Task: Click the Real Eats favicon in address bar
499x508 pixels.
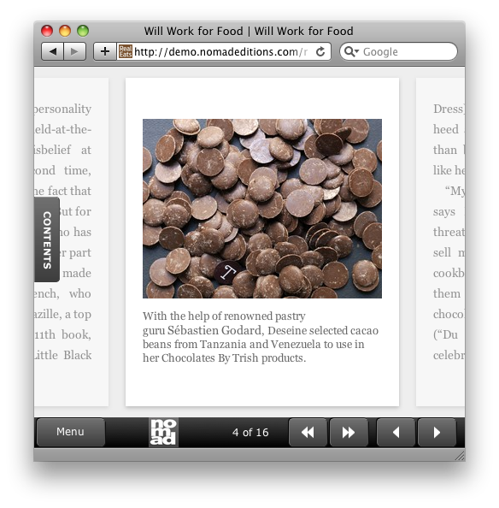Action: click(x=125, y=51)
